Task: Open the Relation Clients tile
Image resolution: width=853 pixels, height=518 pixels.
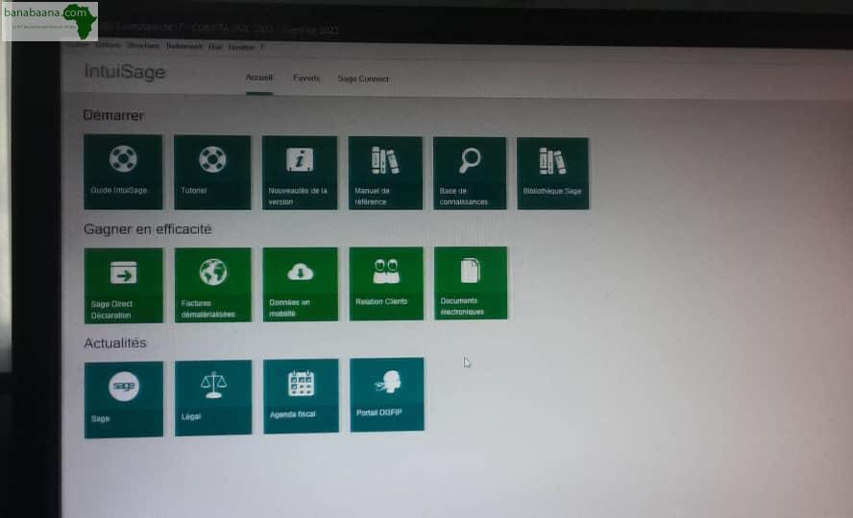Action: [386, 283]
